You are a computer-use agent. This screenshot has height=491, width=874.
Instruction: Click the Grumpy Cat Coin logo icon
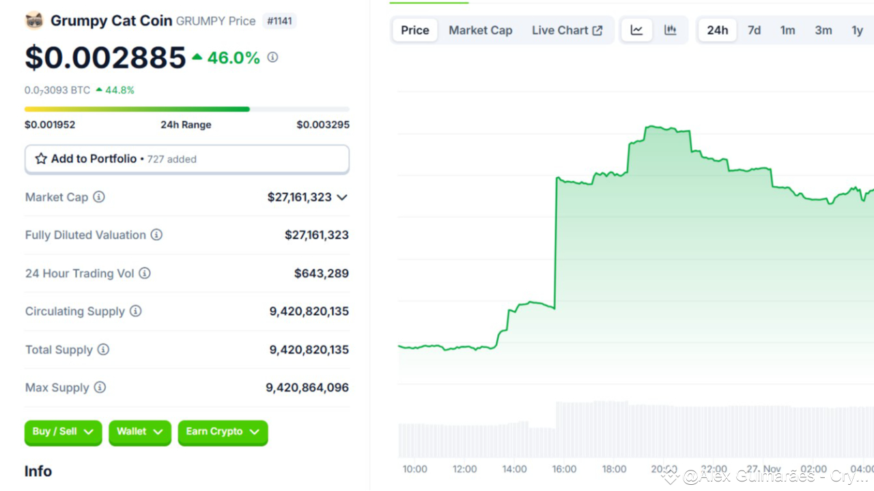pos(34,20)
